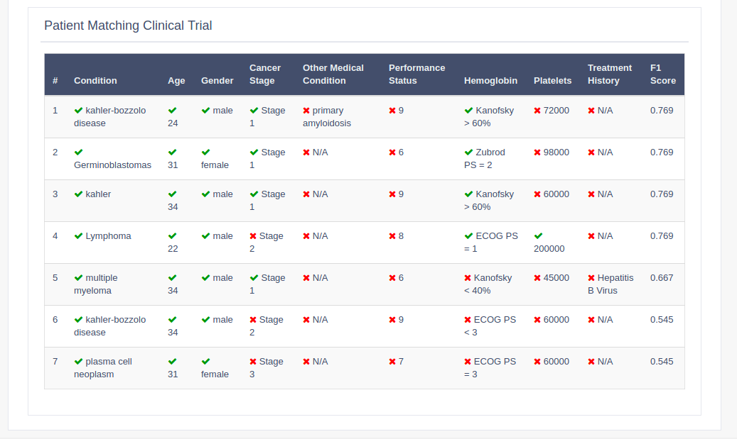Select the Hemoglobin column header

(490, 81)
